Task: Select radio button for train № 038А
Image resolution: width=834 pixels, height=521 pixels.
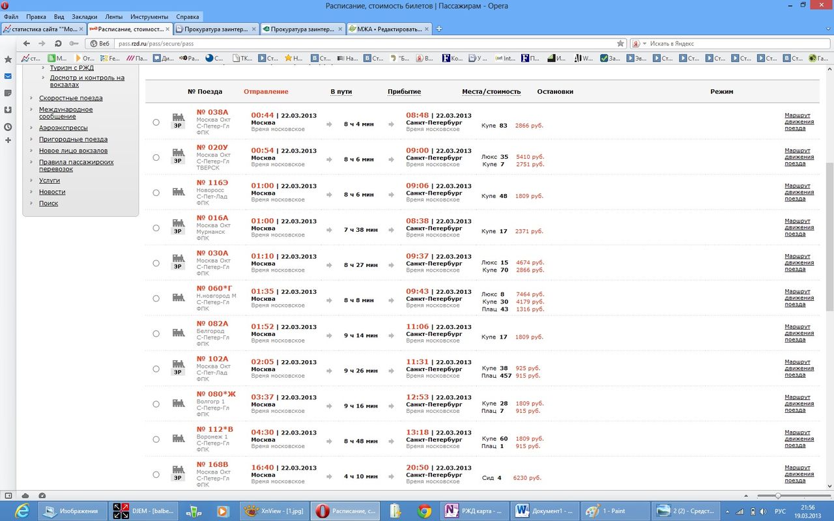Action: coord(156,122)
